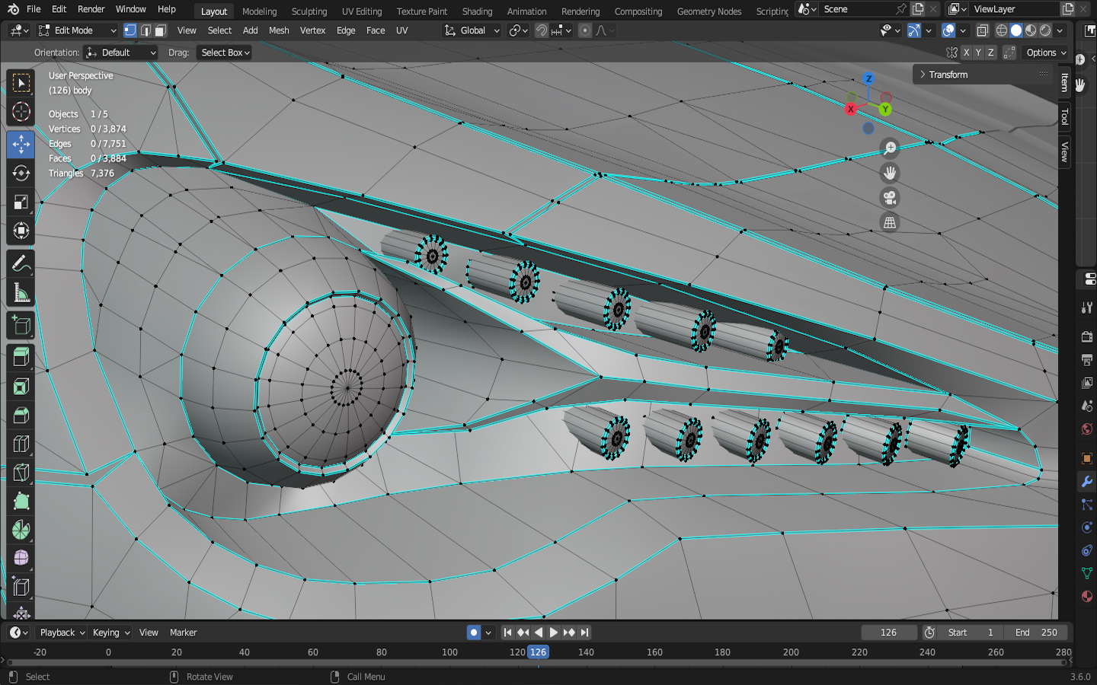Choose the Measure ruler tool

pyautogui.click(x=21, y=293)
